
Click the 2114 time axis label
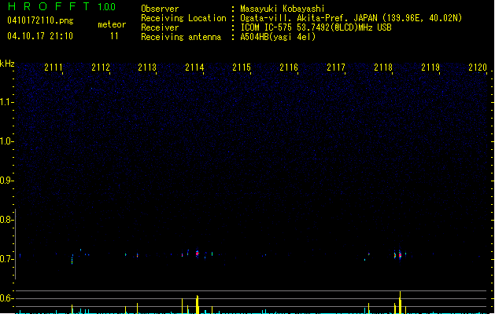coord(194,67)
